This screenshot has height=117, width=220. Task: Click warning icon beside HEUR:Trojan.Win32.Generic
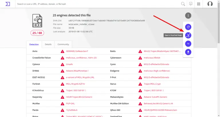(x=62, y=97)
